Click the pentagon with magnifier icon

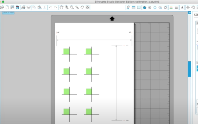160,7
